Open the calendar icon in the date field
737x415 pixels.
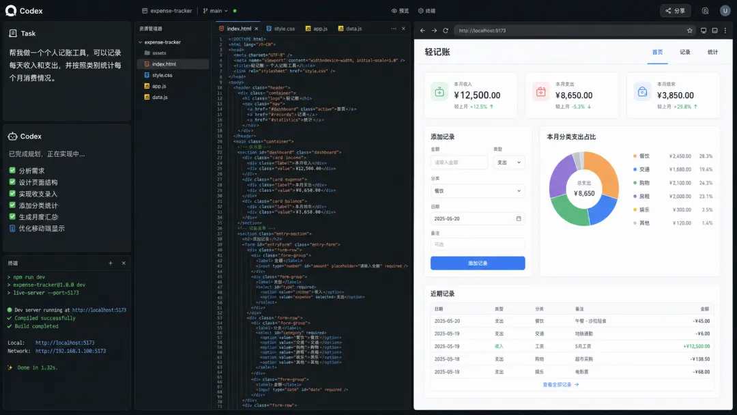pyautogui.click(x=519, y=218)
